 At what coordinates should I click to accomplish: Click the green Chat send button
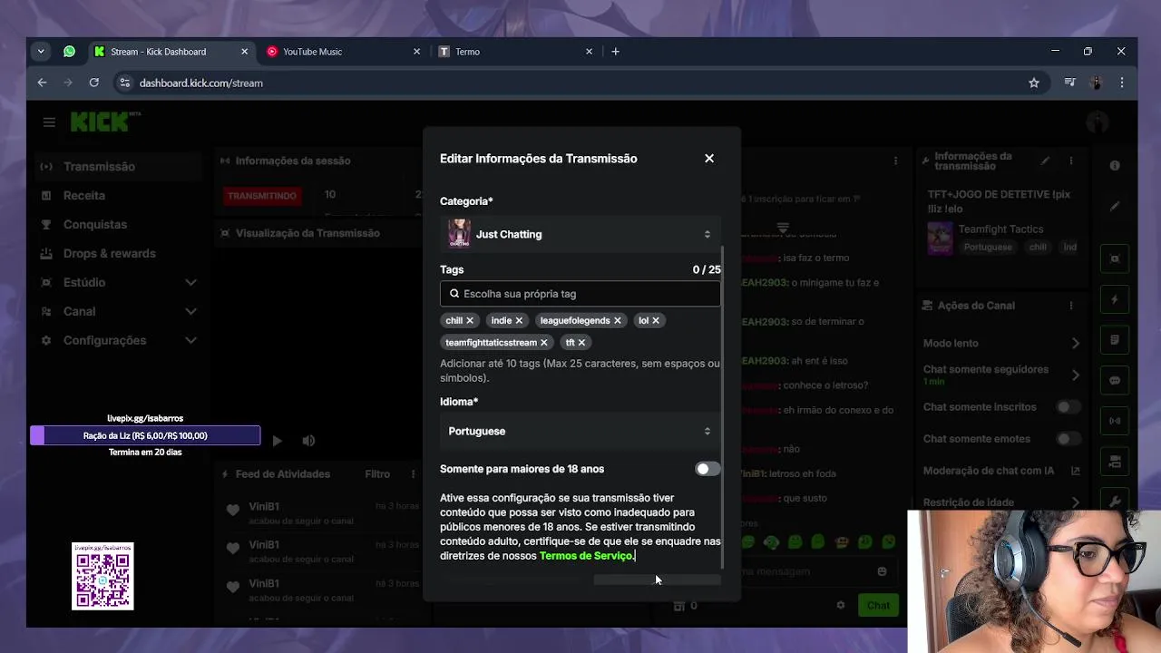[x=878, y=605]
